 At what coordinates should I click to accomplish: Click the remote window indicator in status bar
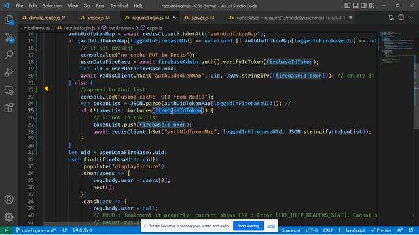click(x=6, y=230)
